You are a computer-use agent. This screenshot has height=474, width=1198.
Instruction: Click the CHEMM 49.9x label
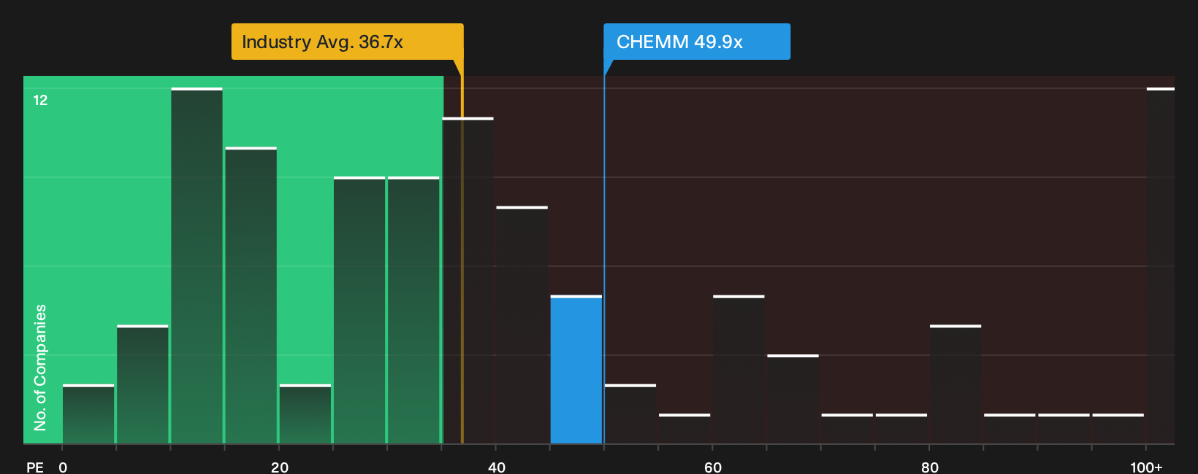(x=697, y=42)
